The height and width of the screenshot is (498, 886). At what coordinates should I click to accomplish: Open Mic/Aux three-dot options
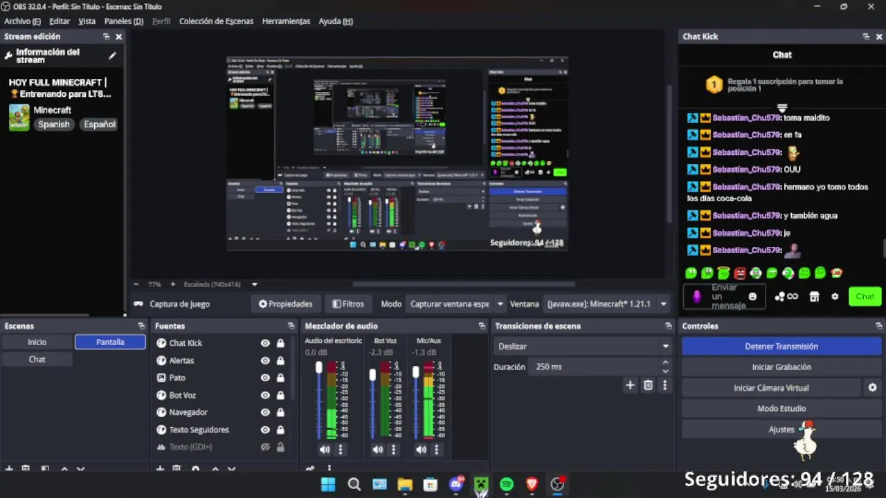pos(436,450)
